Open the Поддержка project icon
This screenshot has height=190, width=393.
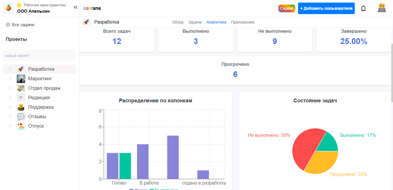pyautogui.click(x=21, y=107)
